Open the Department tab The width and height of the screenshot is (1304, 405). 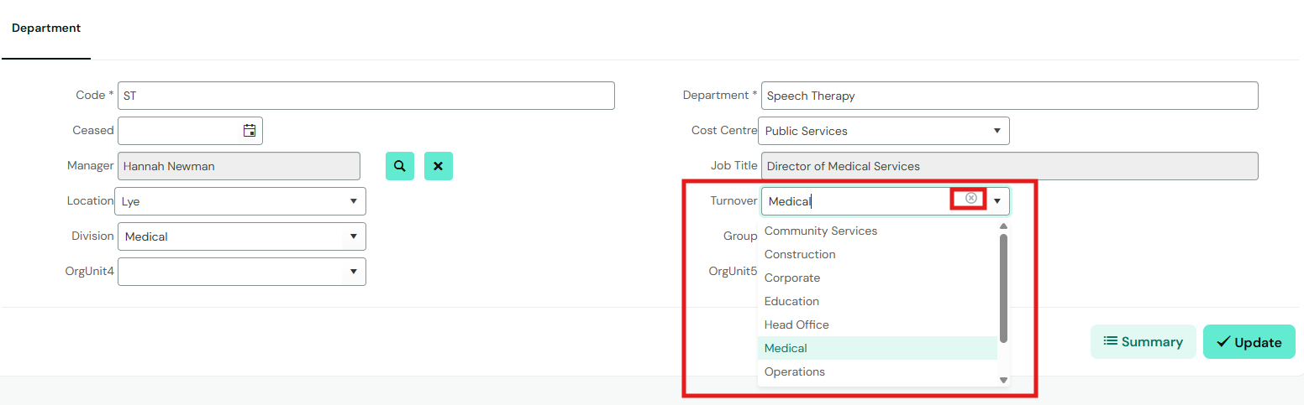(46, 29)
